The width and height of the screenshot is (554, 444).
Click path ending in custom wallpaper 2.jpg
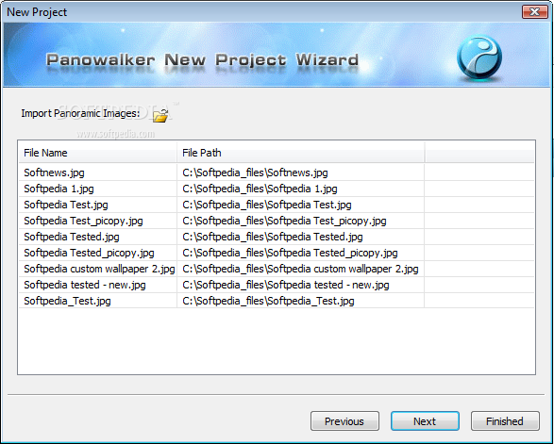coord(300,269)
